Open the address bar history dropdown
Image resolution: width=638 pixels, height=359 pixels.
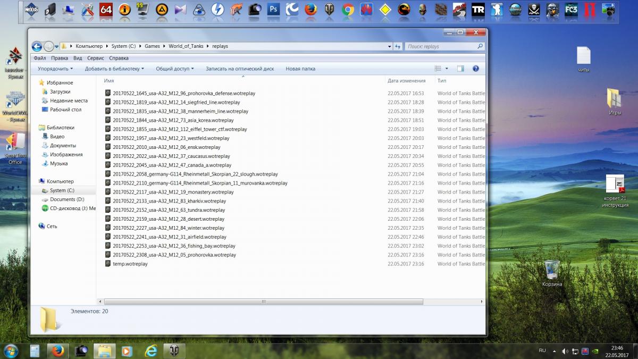pyautogui.click(x=389, y=46)
